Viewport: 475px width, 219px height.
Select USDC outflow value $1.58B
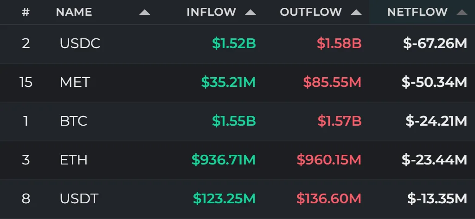point(339,44)
